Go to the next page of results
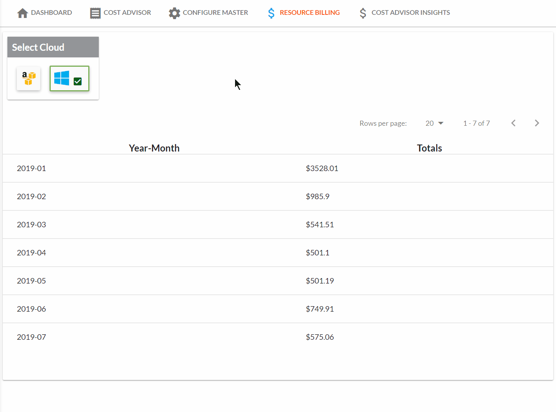This screenshot has width=556, height=412. (x=537, y=123)
